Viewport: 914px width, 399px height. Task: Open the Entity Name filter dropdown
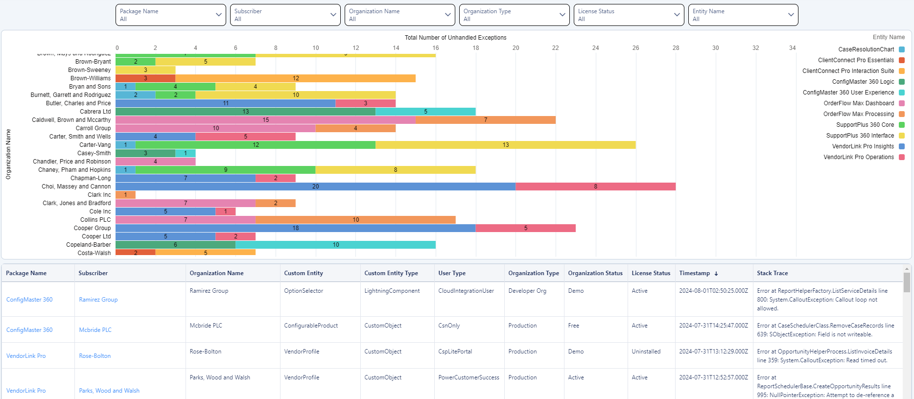pos(743,15)
